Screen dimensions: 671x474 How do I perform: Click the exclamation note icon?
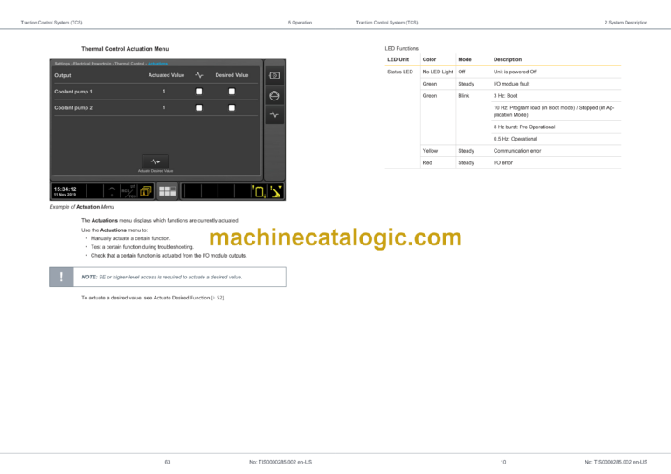click(61, 277)
